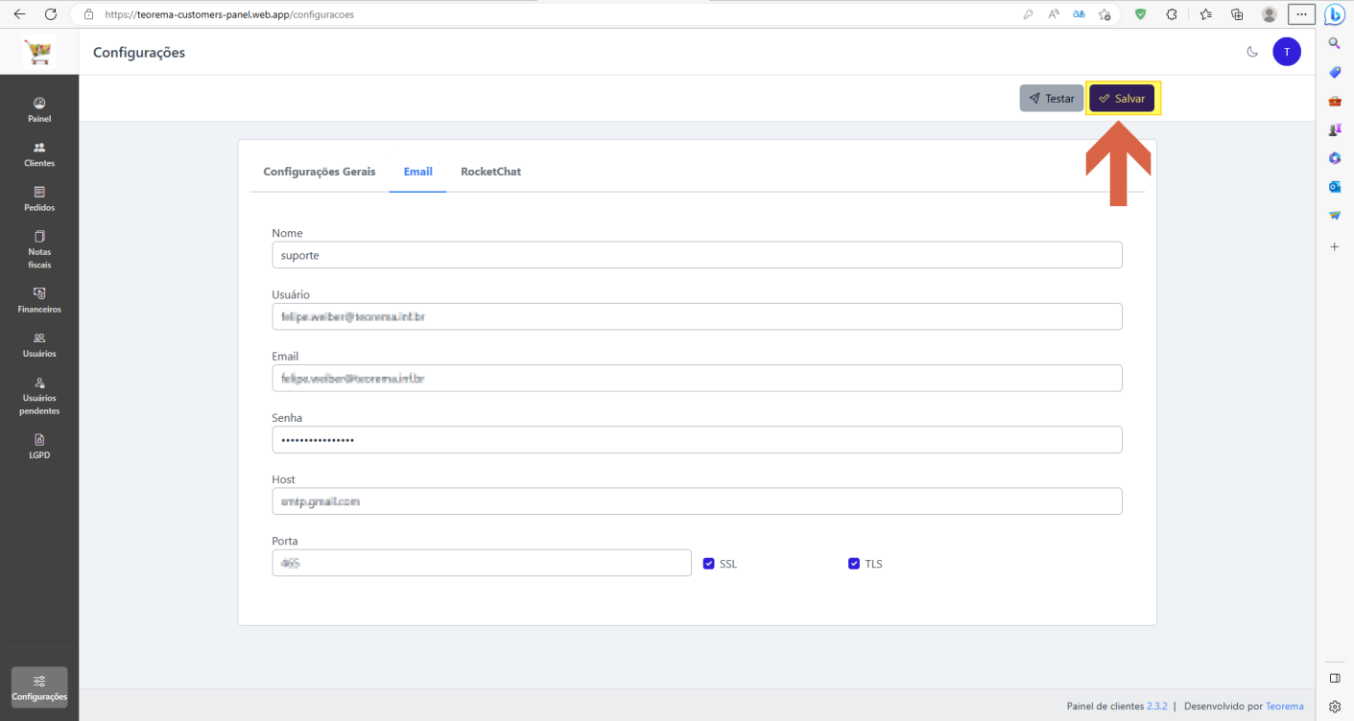Open Painel in the sidebar
The height and width of the screenshot is (721, 1354).
click(39, 110)
